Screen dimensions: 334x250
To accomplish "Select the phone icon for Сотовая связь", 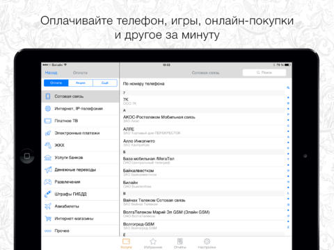I will 48,97.
